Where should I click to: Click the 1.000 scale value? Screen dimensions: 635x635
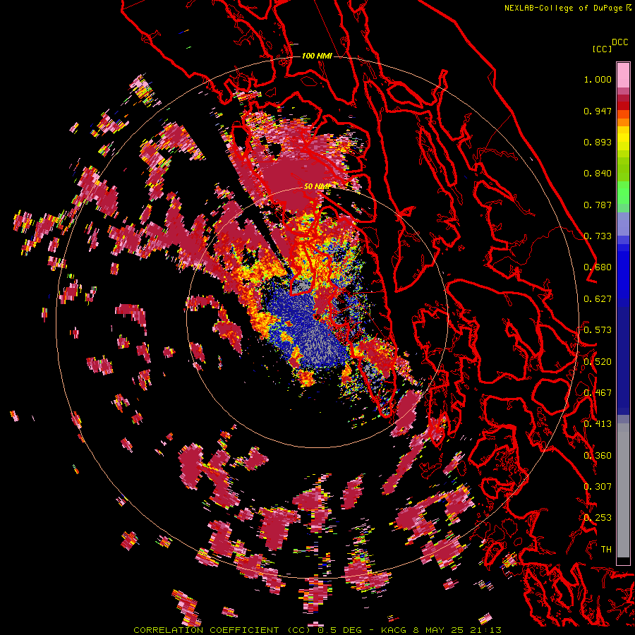[x=598, y=79]
